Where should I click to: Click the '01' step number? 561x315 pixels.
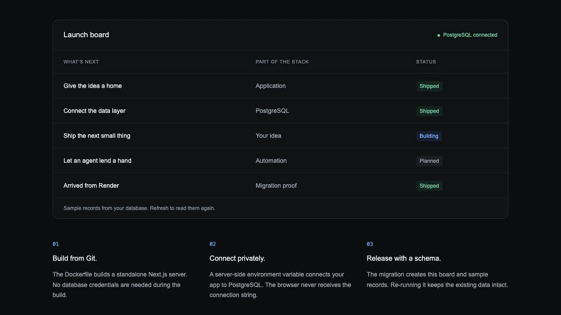(56, 244)
